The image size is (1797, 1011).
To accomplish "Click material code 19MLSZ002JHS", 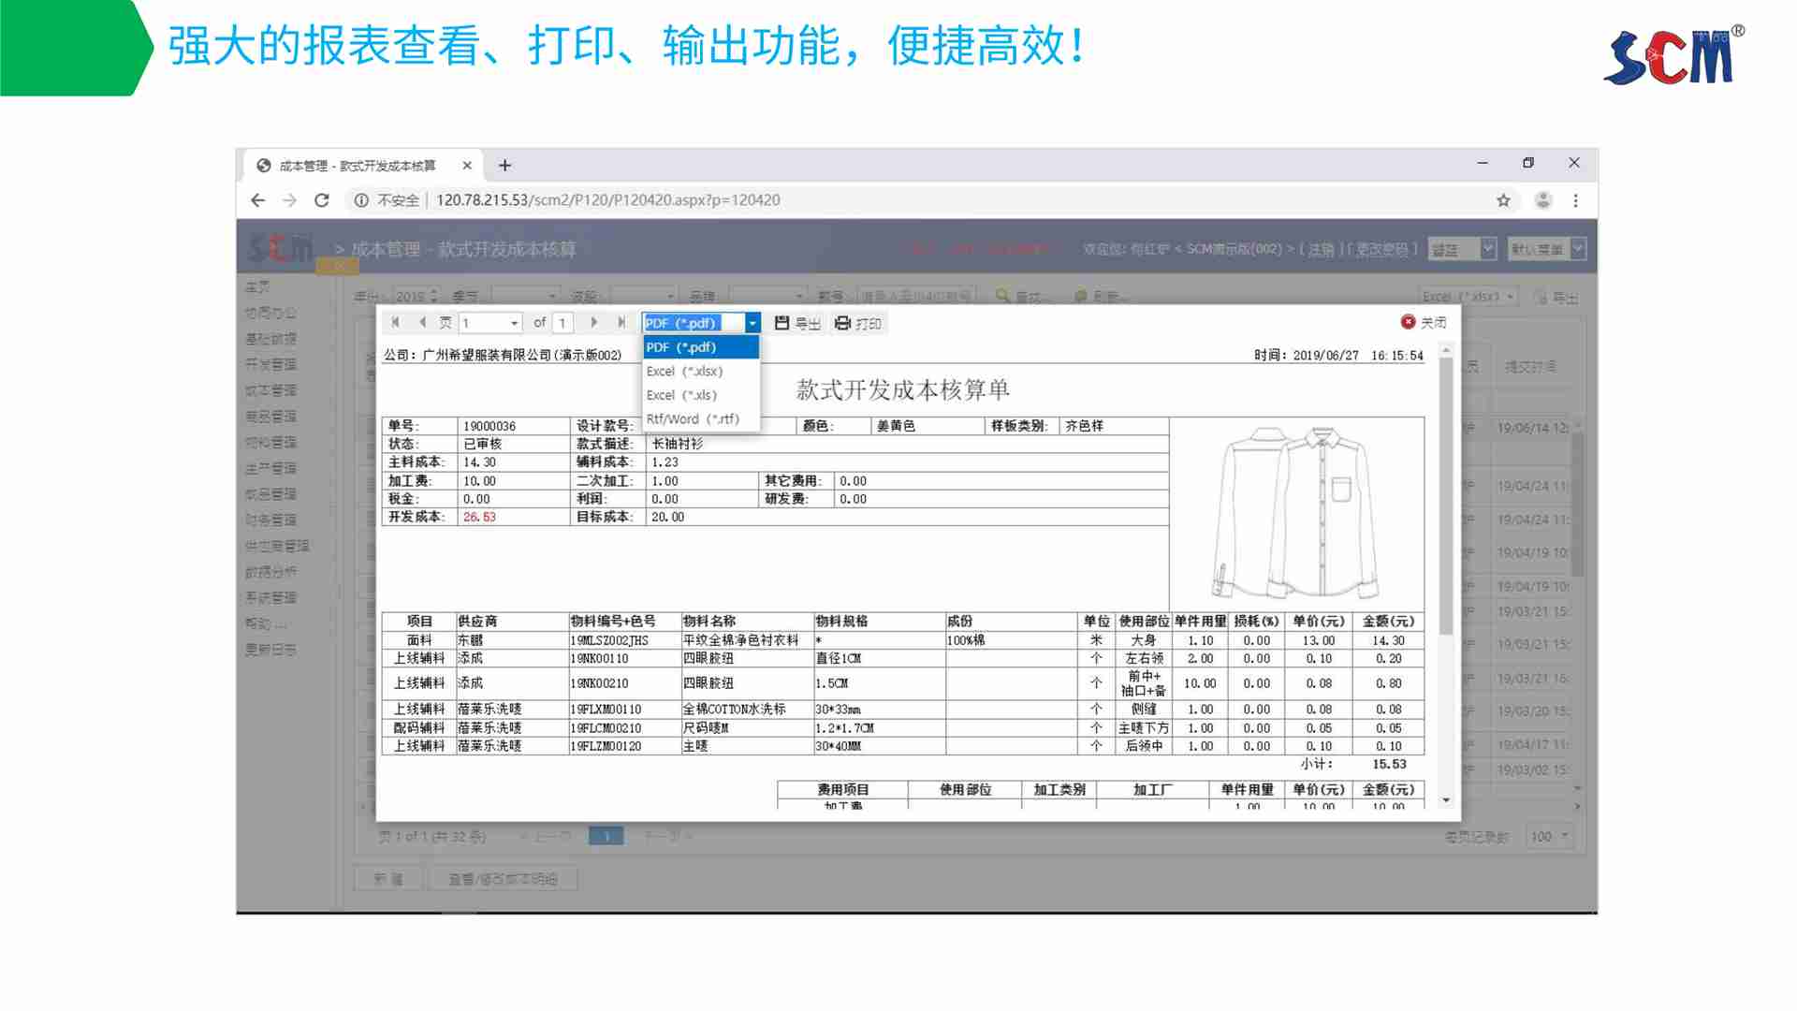I will click(x=609, y=640).
